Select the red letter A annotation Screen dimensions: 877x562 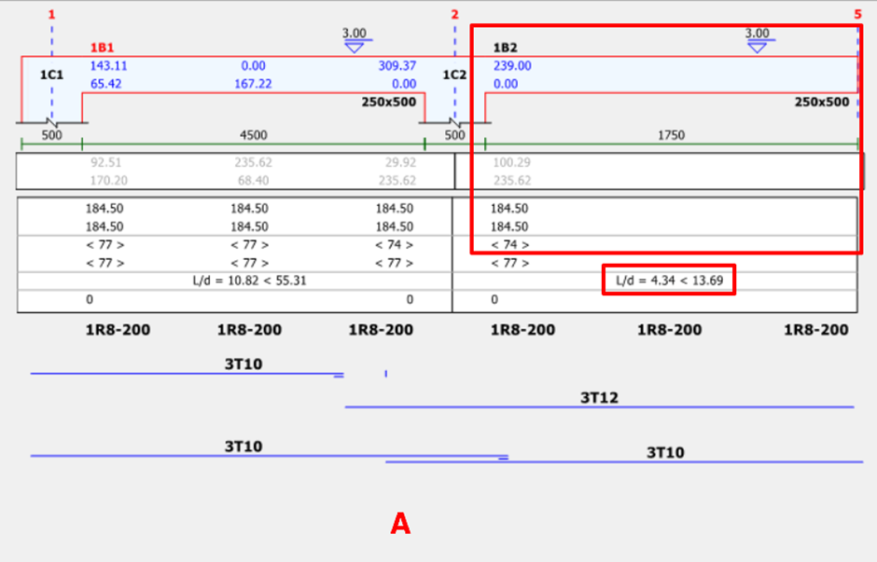(x=400, y=525)
